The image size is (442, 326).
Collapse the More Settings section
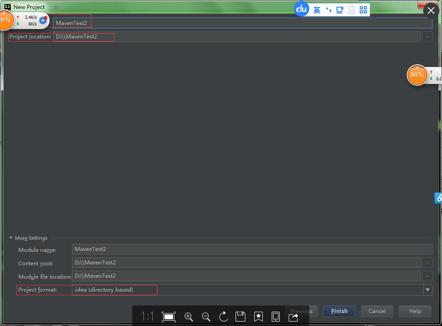(11, 238)
